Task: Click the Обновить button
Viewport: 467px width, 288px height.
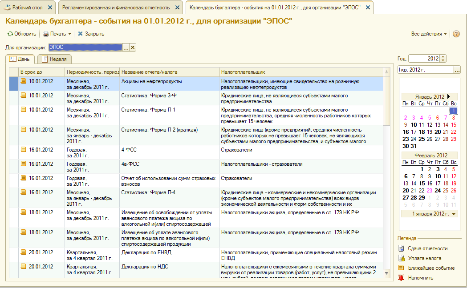Action: click(22, 34)
